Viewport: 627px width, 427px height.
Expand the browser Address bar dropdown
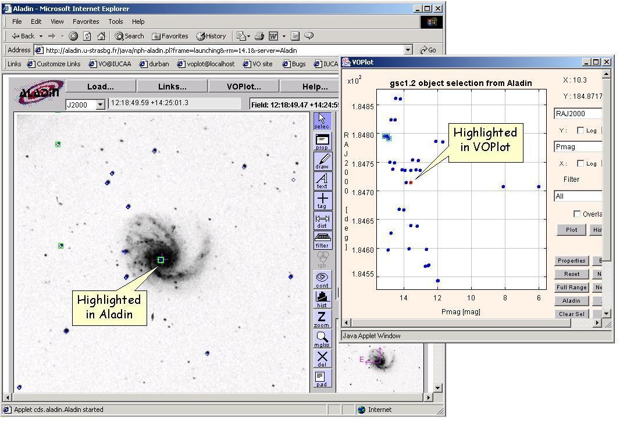[x=408, y=50]
